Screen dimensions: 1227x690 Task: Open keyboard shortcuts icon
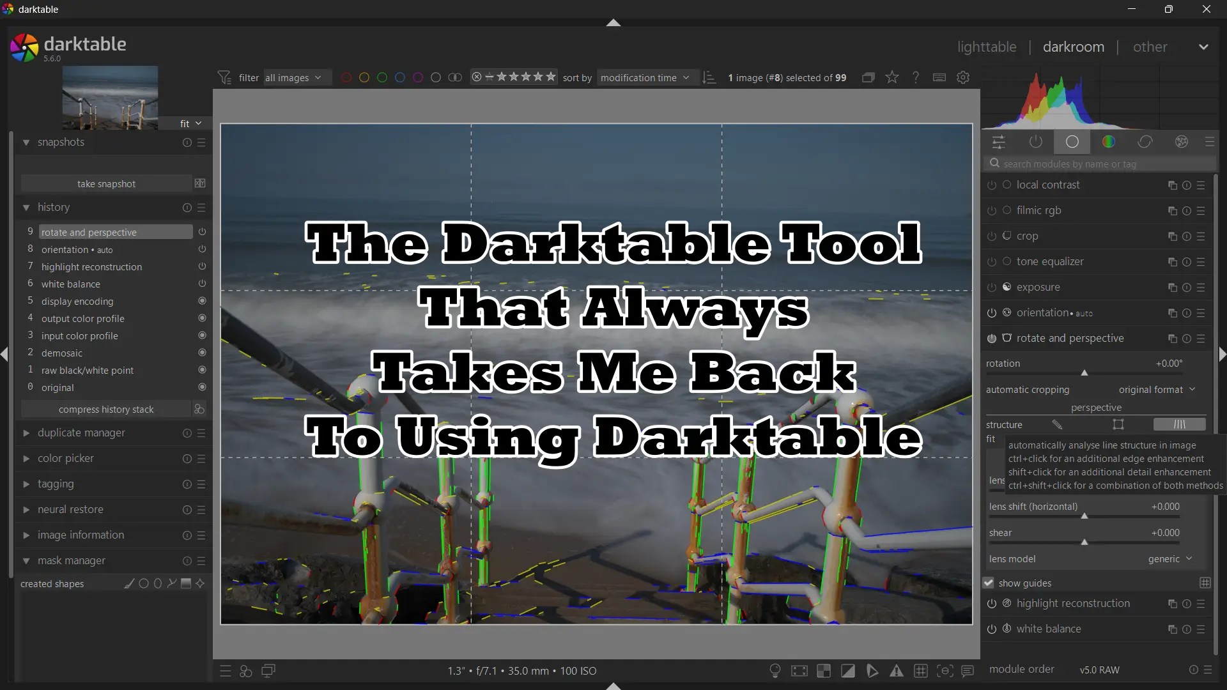click(939, 78)
